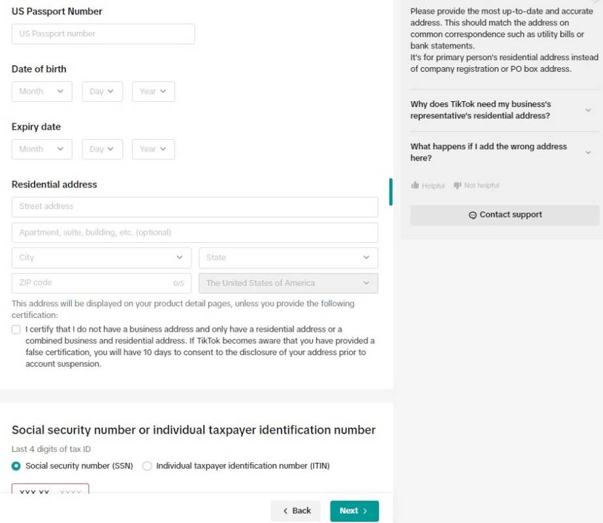603x523 pixels.
Task: Open the Date of birth Day dropdown
Action: pyautogui.click(x=102, y=91)
